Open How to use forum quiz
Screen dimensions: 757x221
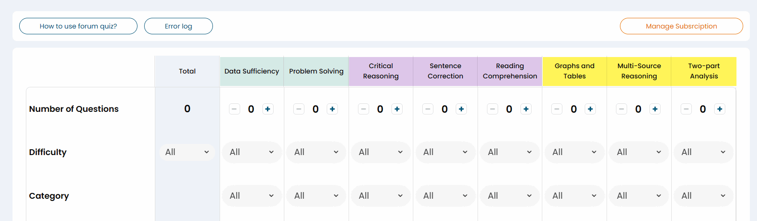(x=78, y=26)
